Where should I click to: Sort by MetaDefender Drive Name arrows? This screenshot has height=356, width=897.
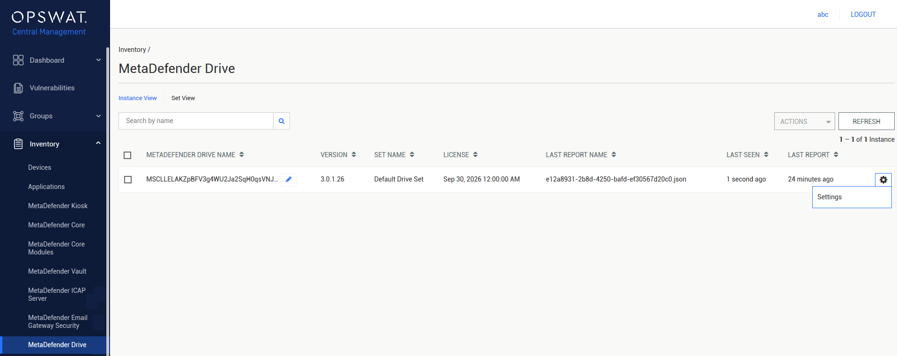click(242, 155)
